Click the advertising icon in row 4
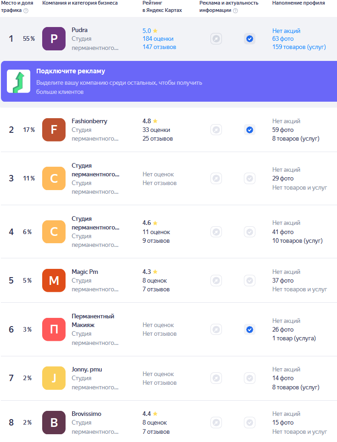Screen dimensions: 337x442 (x=216, y=232)
